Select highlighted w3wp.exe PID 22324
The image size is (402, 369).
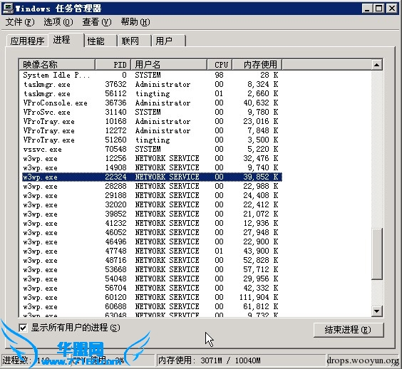coord(152,177)
